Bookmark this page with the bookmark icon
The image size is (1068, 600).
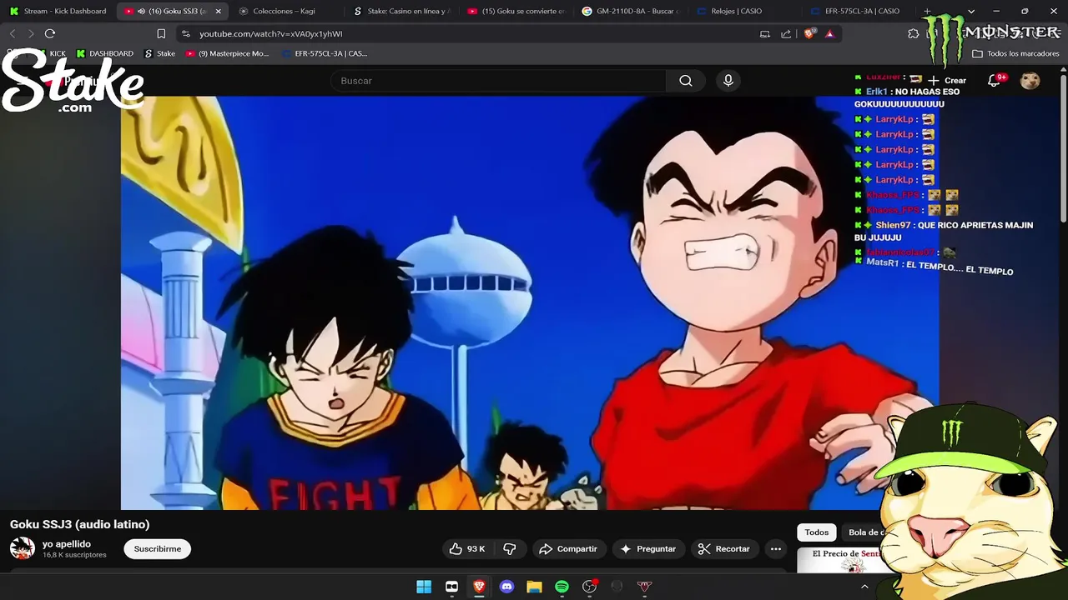tap(161, 33)
